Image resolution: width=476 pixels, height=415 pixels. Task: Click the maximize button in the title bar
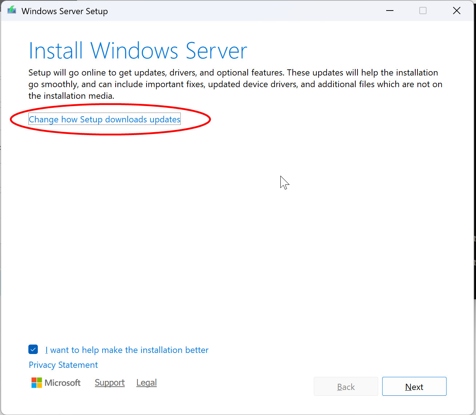[x=423, y=11]
